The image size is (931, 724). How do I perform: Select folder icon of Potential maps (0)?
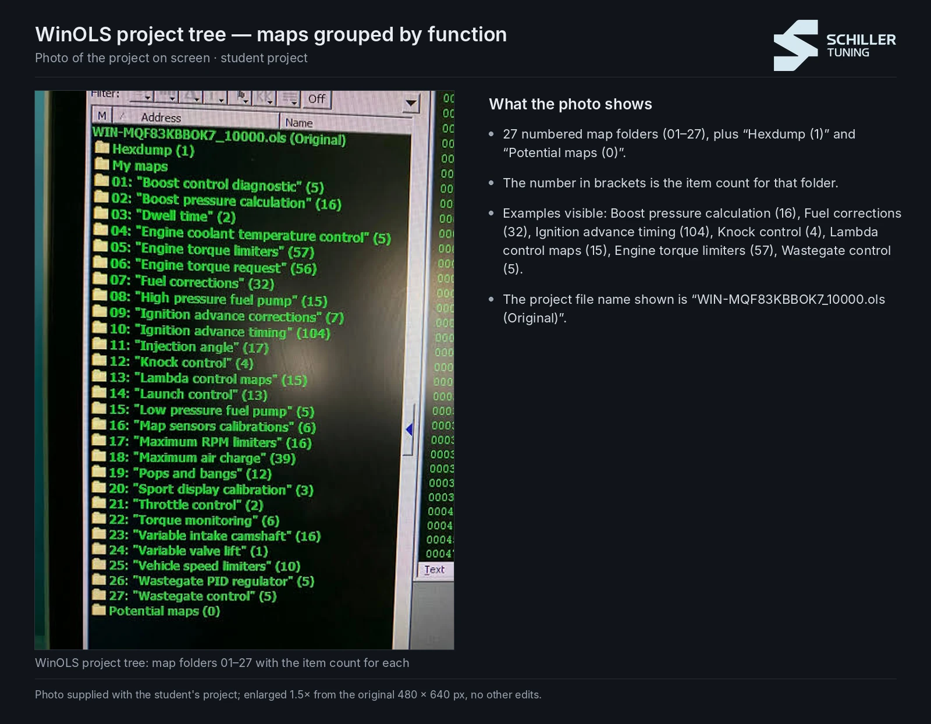(100, 610)
